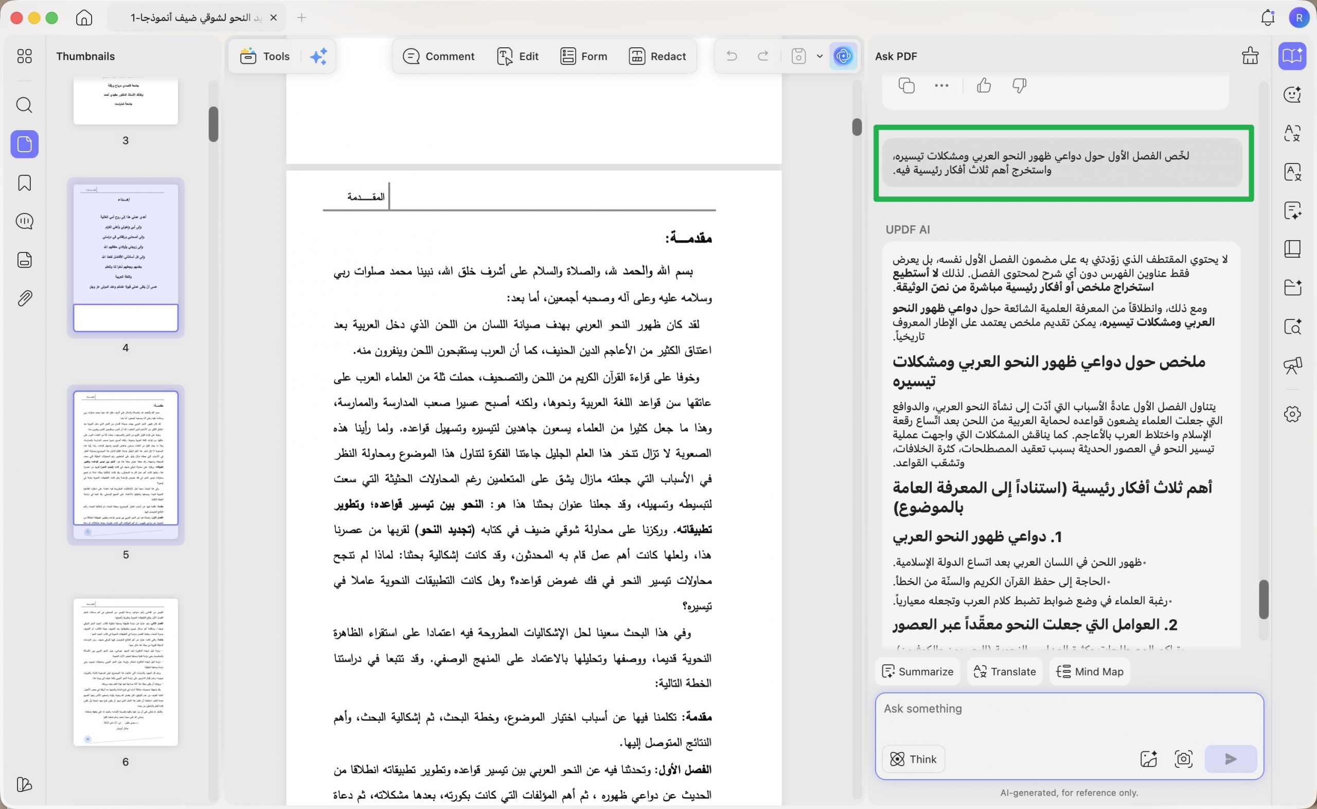The image size is (1317, 809).
Task: Open the search panel in left sidebar
Action: (x=25, y=105)
